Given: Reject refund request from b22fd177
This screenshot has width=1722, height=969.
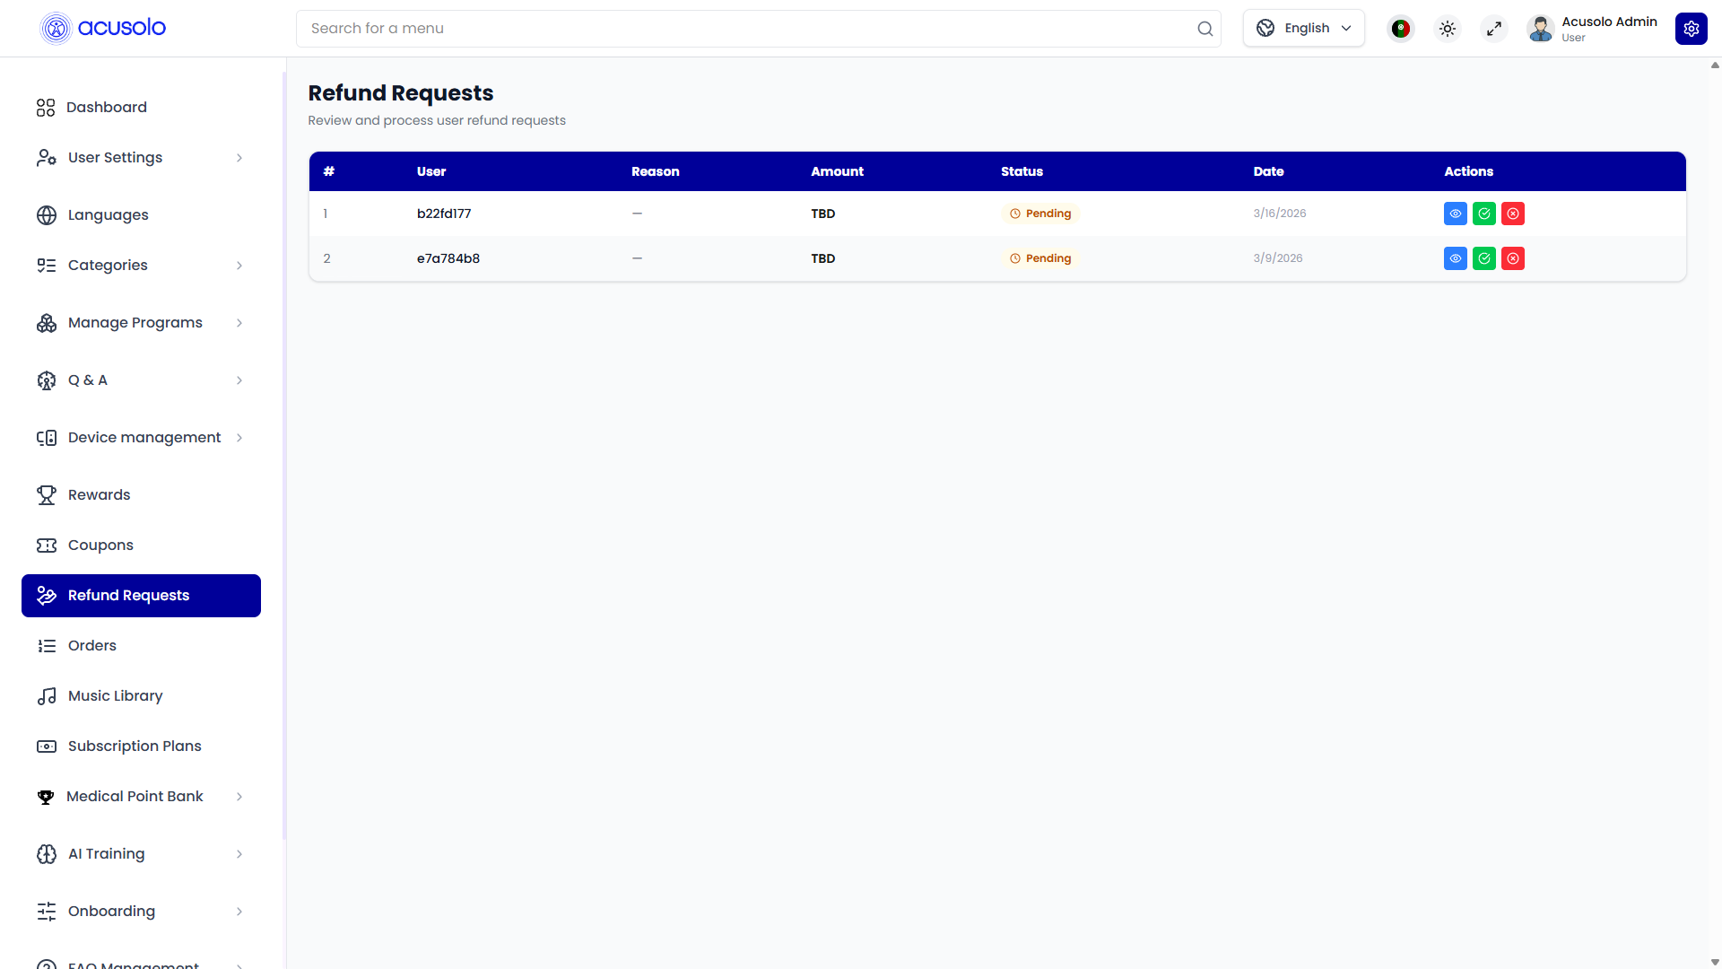Looking at the screenshot, I should [x=1512, y=214].
